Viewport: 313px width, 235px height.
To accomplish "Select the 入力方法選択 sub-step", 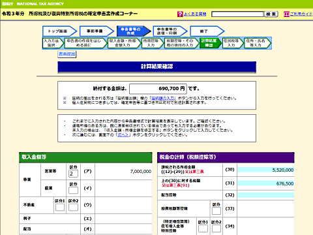I will point(53,43).
